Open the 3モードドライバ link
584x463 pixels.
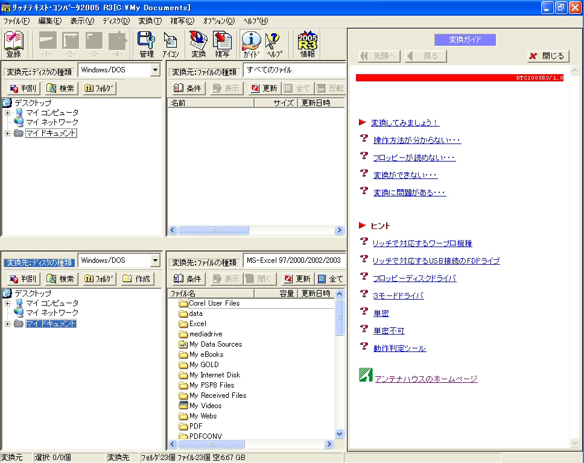tap(398, 295)
